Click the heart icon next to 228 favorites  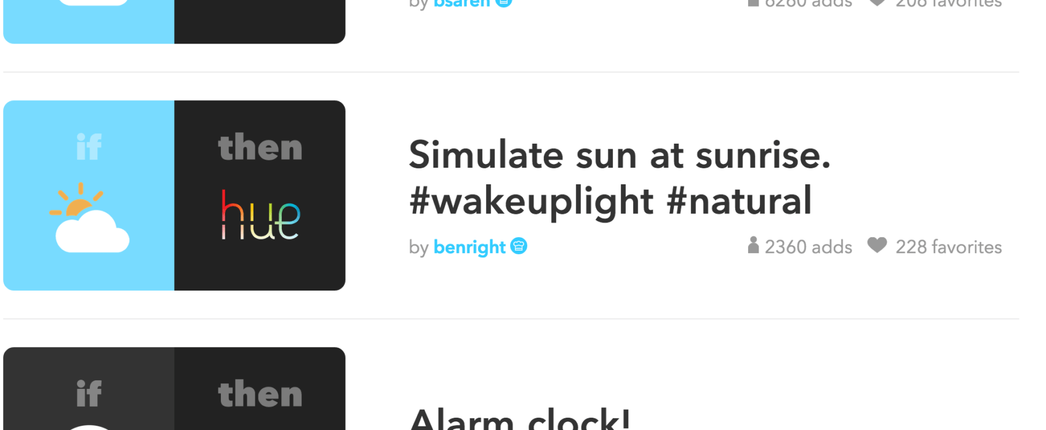[877, 245]
